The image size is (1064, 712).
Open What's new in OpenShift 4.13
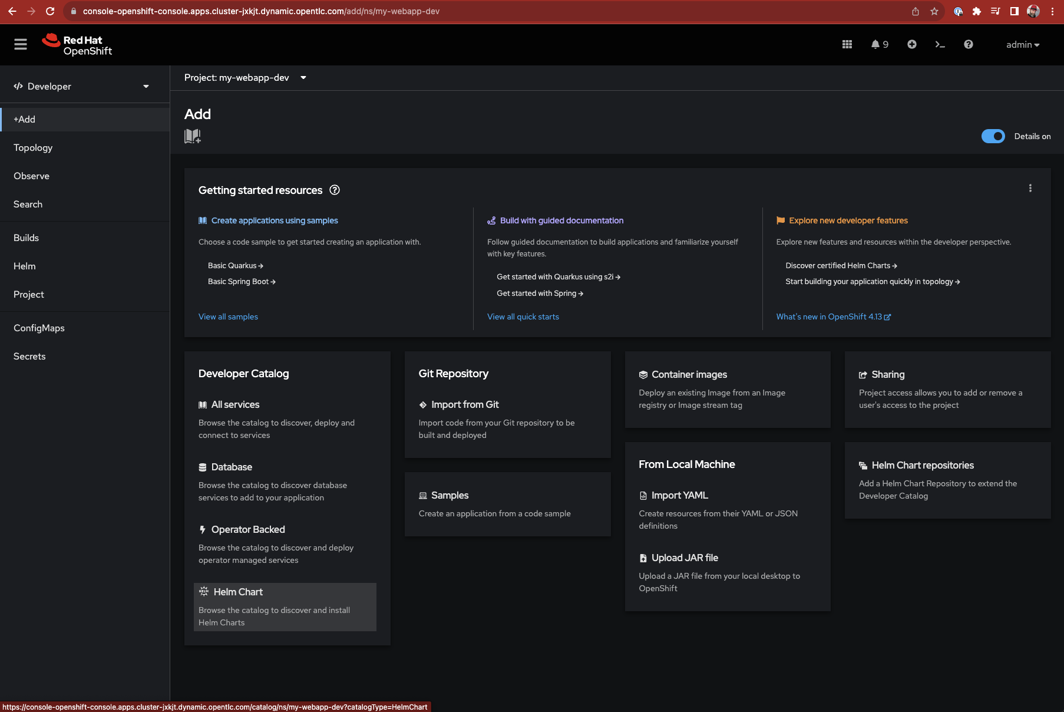[x=830, y=317]
